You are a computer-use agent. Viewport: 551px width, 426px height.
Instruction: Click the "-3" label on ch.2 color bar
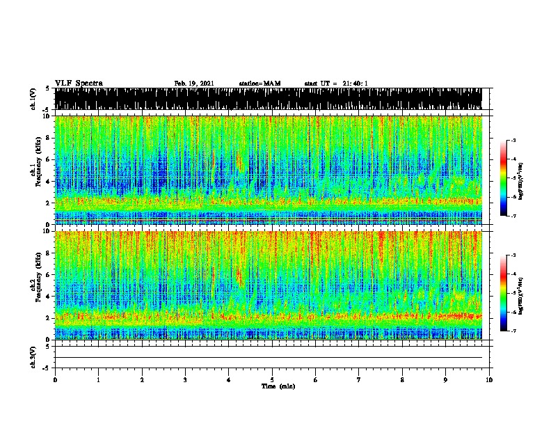click(513, 255)
